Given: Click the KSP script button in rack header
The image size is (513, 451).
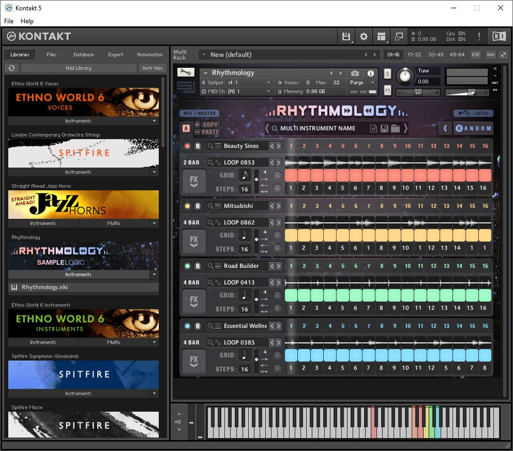Looking at the screenshot, I should coord(475,55).
